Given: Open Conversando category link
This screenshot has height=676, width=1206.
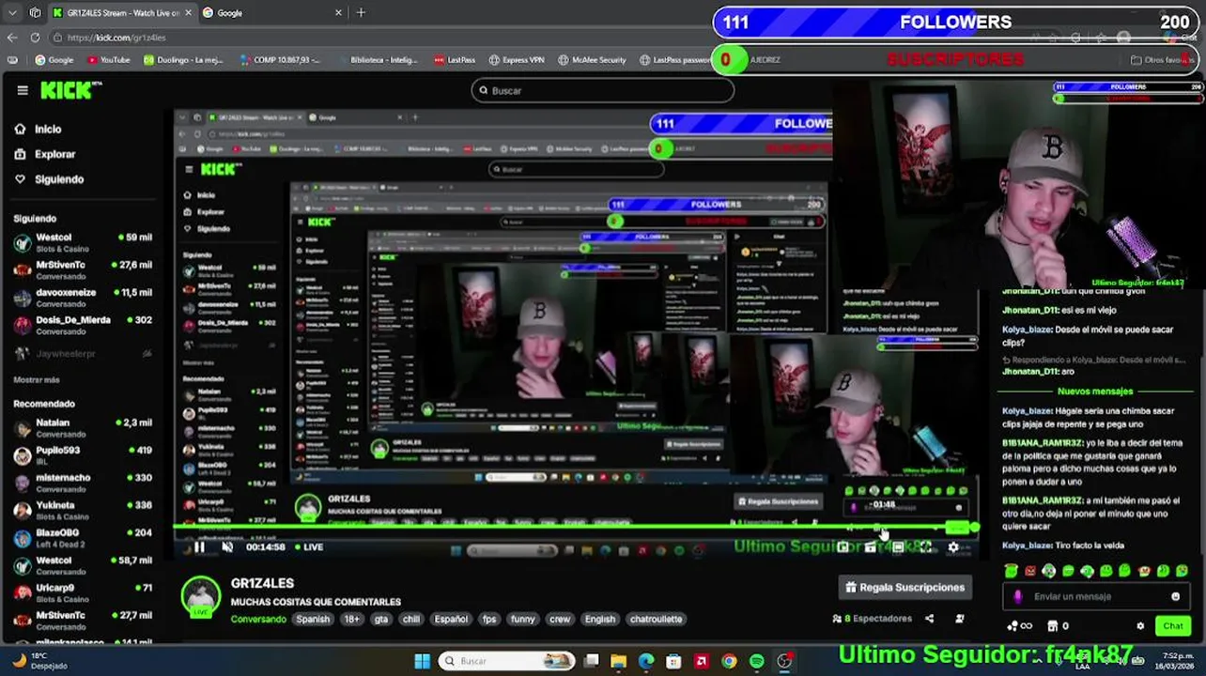Looking at the screenshot, I should (x=258, y=619).
